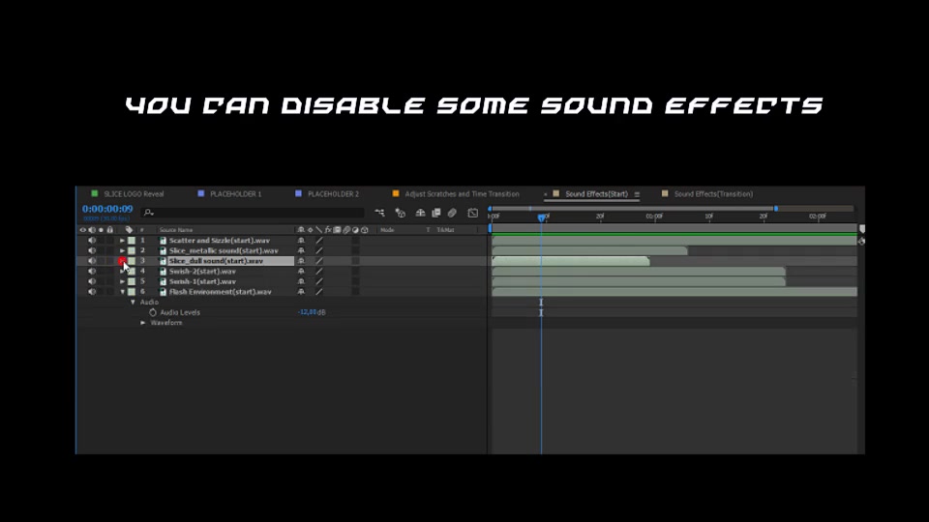Collapse the Audio property group

click(x=133, y=302)
